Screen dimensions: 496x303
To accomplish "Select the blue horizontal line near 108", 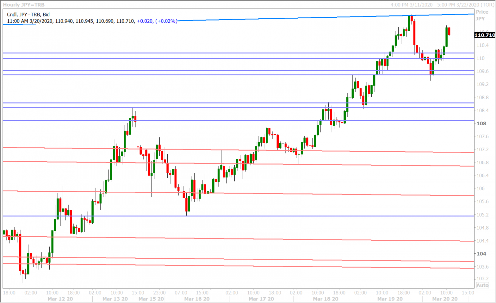I will coord(248,121).
